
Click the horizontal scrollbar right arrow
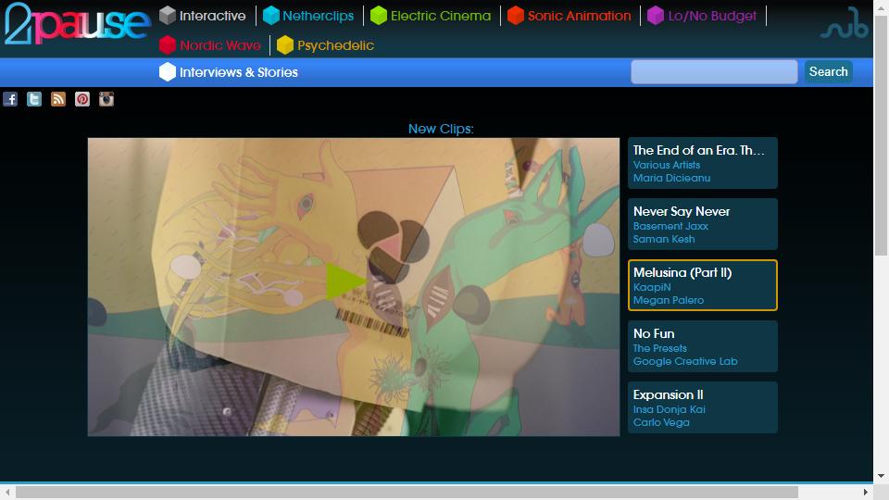tap(865, 492)
